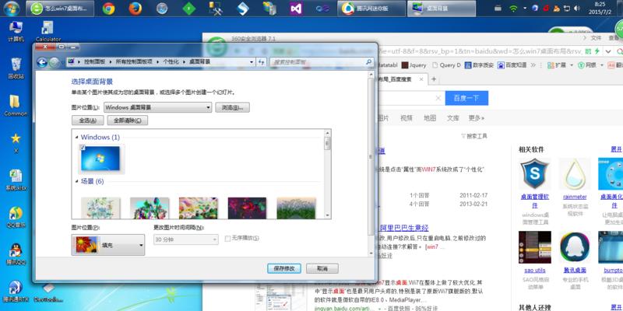This screenshot has width=623, height=311.
Task: Open the hammer and wrench taskbar icon
Action: point(216,9)
